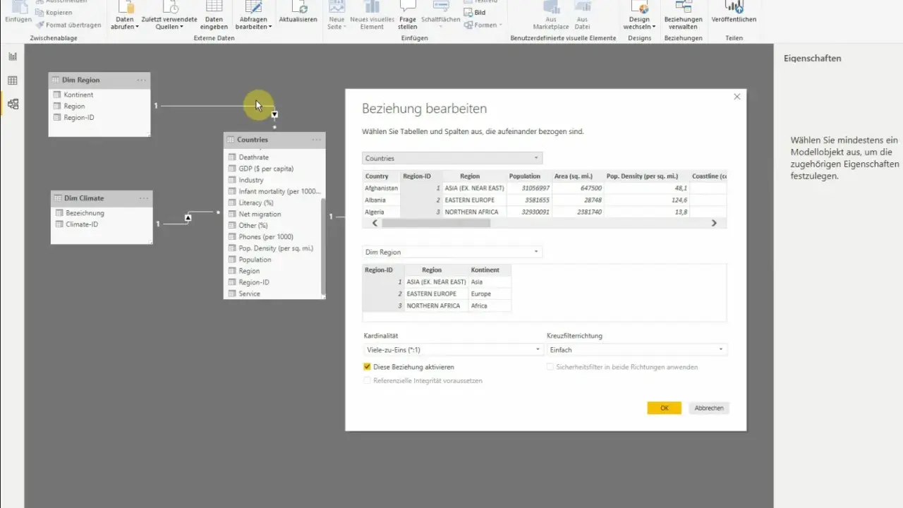Switch to Report view in sidebar
Screen dimensions: 903x508
tap(13, 56)
